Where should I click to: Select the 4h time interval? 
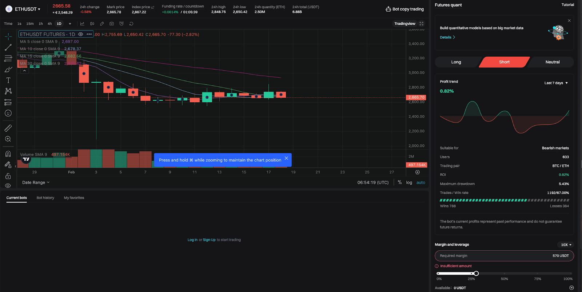click(x=50, y=24)
